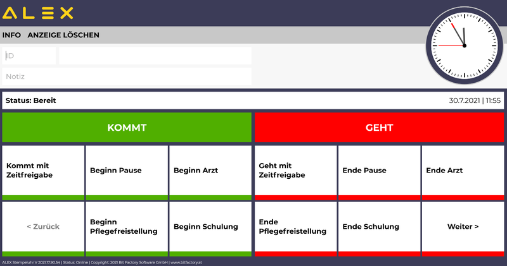Choose Geht mit Zeitfreigabe
The width and height of the screenshot is (507, 266).
point(295,171)
